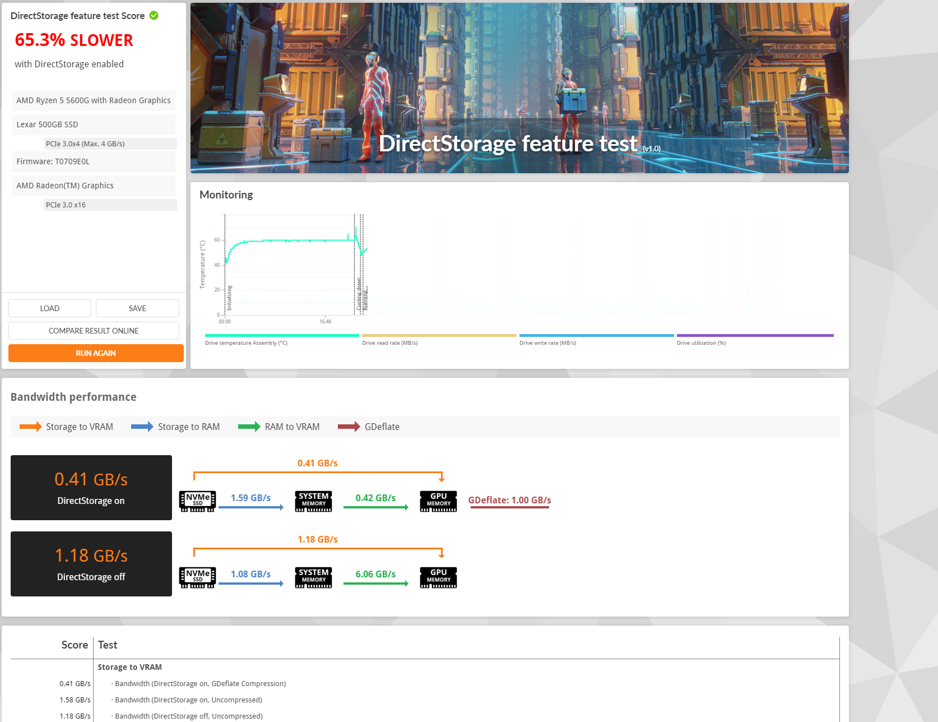Click GPU Memory icon in DirectStorage on row
The image size is (938, 722).
(x=439, y=501)
